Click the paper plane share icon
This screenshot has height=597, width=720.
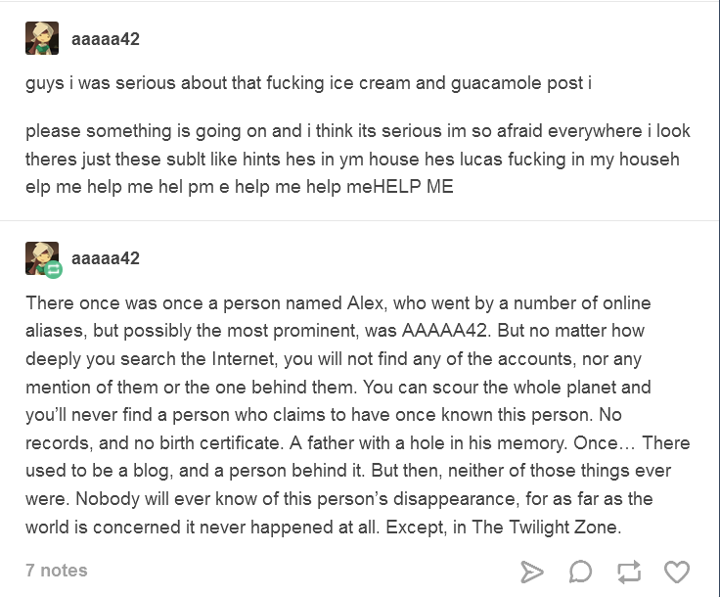pyautogui.click(x=532, y=572)
